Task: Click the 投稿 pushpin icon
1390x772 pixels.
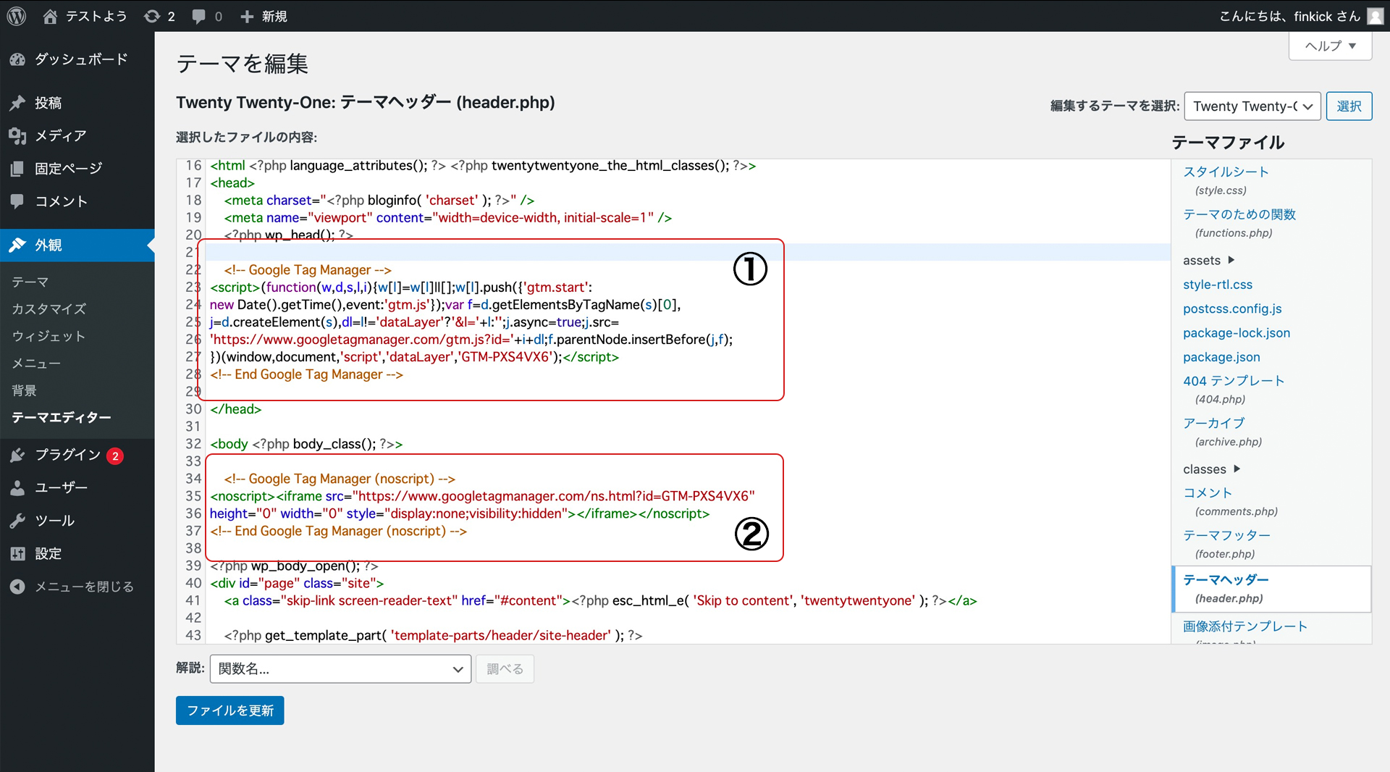Action: [18, 103]
